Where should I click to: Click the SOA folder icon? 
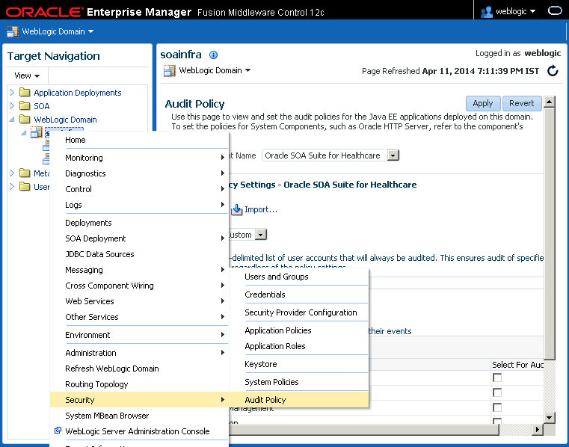[x=25, y=105]
